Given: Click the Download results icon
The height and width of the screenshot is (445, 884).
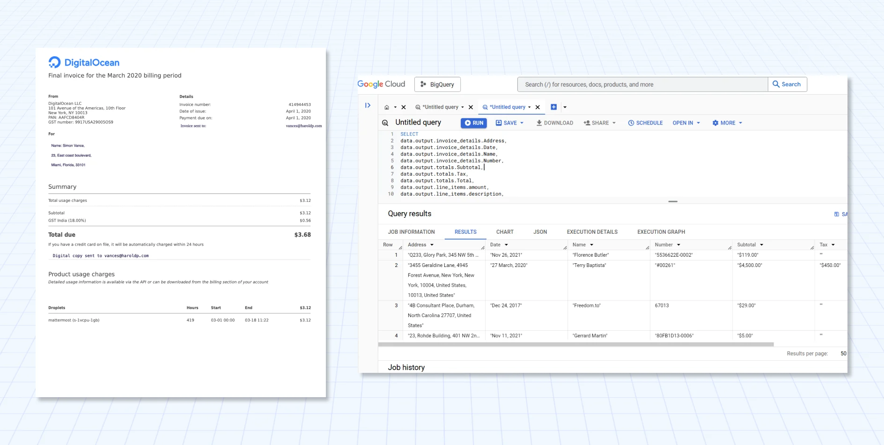Looking at the screenshot, I should pyautogui.click(x=539, y=123).
